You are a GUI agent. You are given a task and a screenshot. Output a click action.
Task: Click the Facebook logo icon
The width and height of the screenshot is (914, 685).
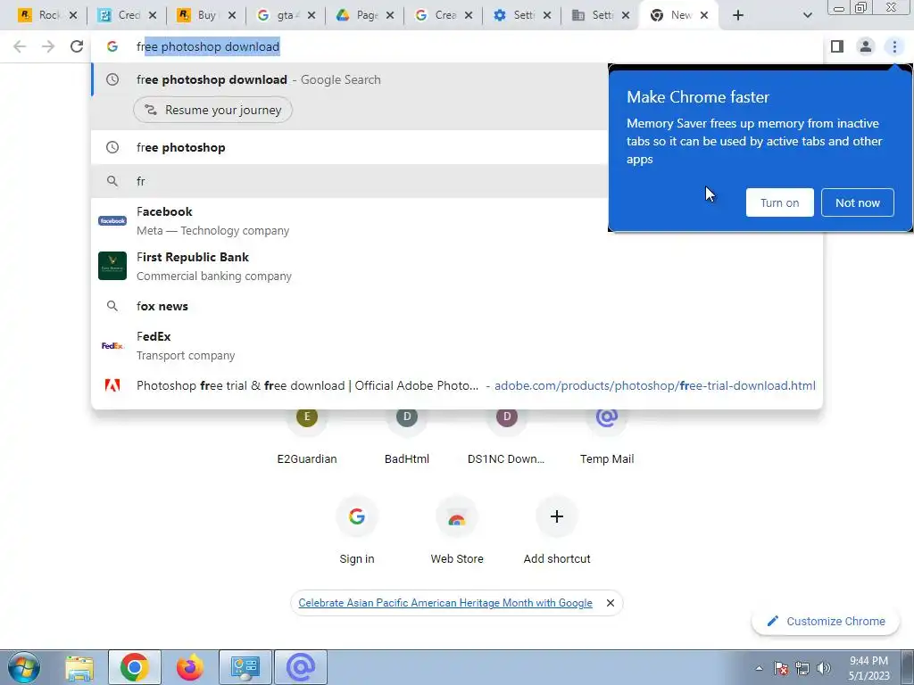click(x=112, y=221)
